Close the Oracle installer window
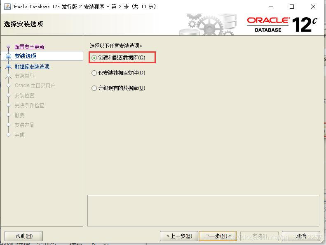 pos(313,7)
